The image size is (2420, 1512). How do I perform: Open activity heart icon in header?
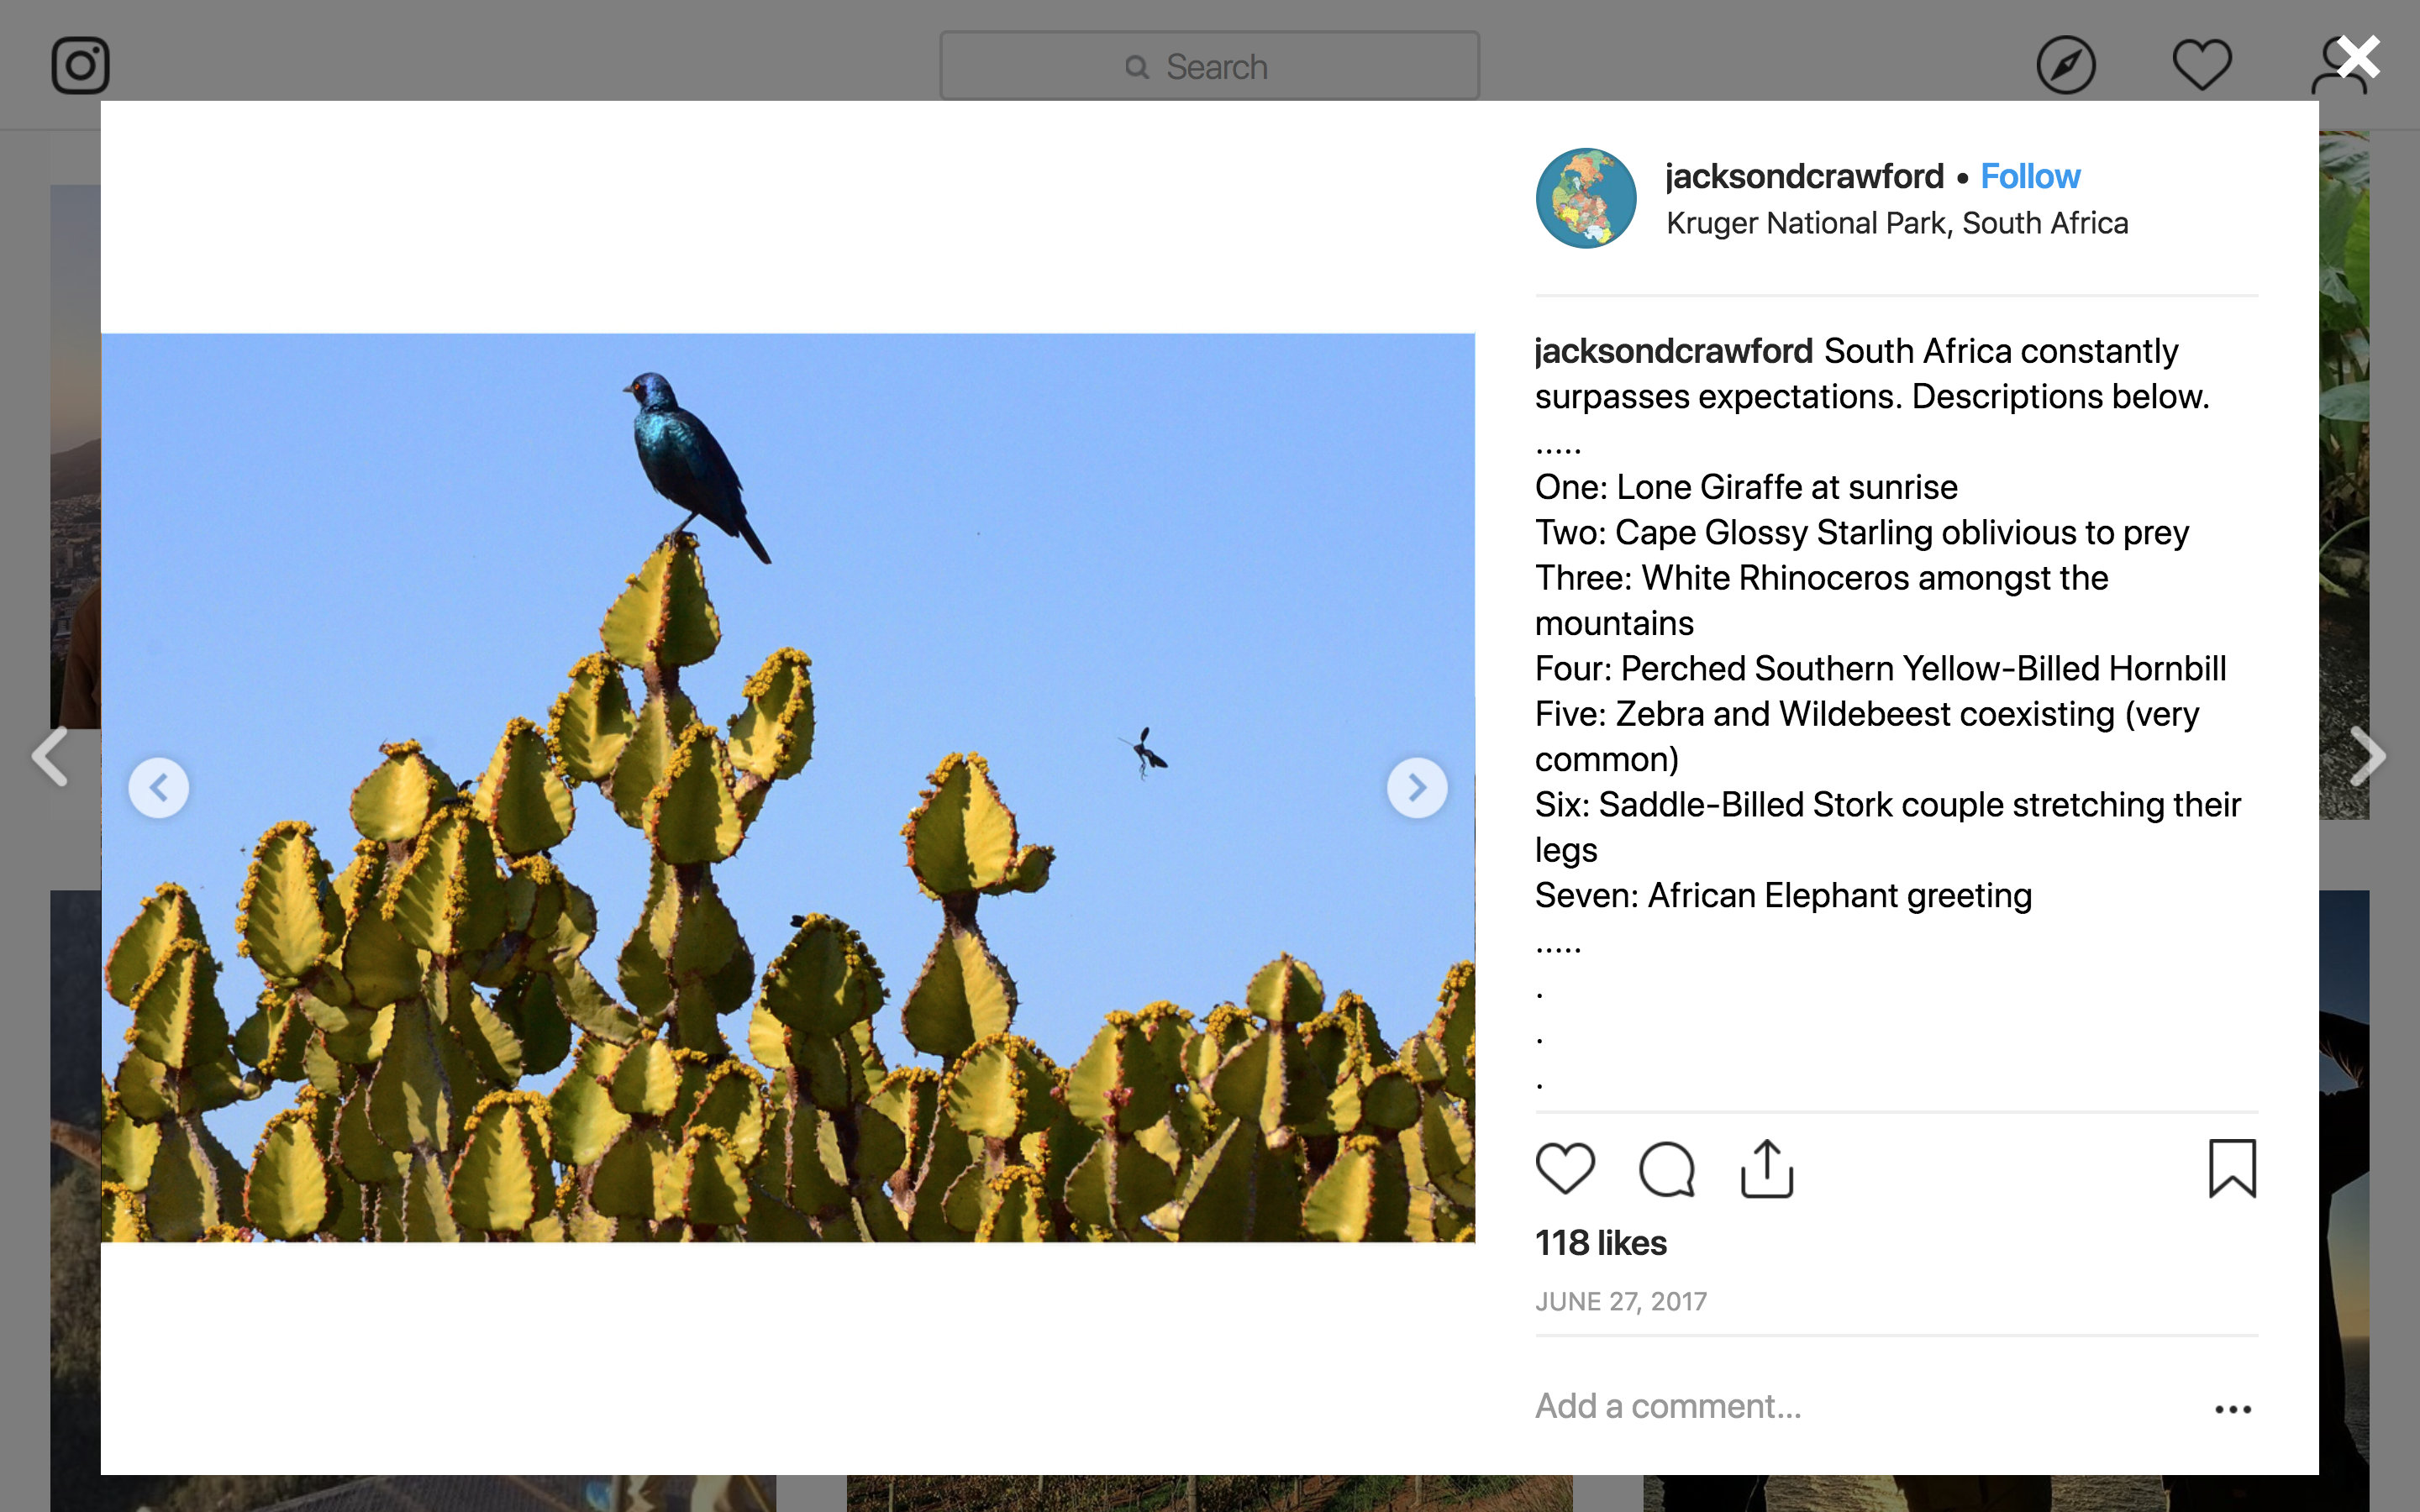(x=2202, y=65)
